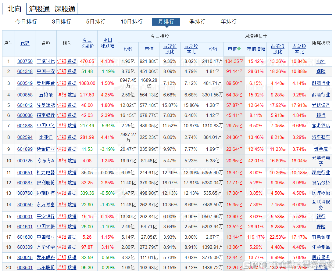Image resolution: width=336 pixels, height=271 pixels.
Task: Click the green sort arrow beside 市值
Action: pos(239,49)
